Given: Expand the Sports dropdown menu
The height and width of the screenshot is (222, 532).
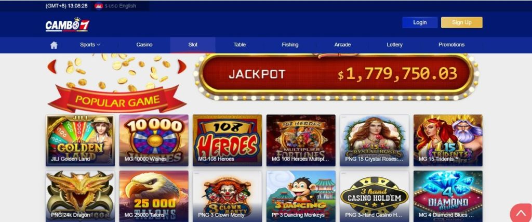Looking at the screenshot, I should [90, 45].
